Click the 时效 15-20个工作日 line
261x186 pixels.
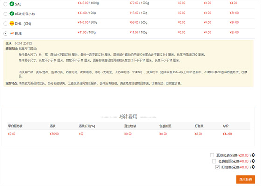[x=19, y=43]
